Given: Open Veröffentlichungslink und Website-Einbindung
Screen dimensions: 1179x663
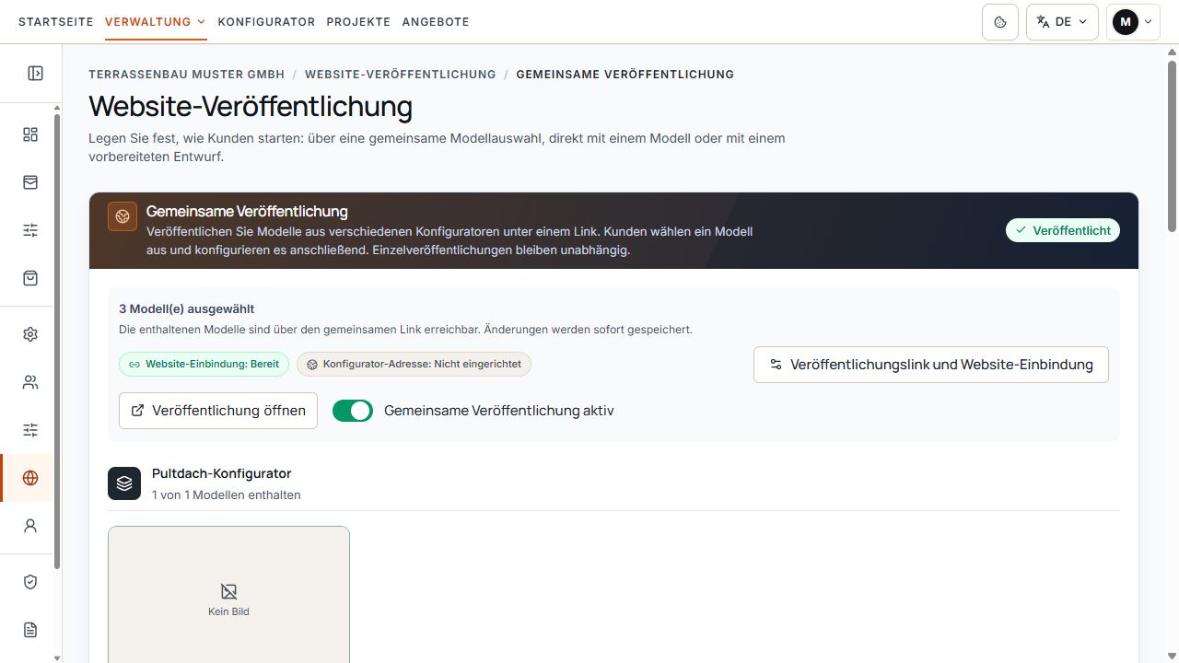Looking at the screenshot, I should [931, 365].
